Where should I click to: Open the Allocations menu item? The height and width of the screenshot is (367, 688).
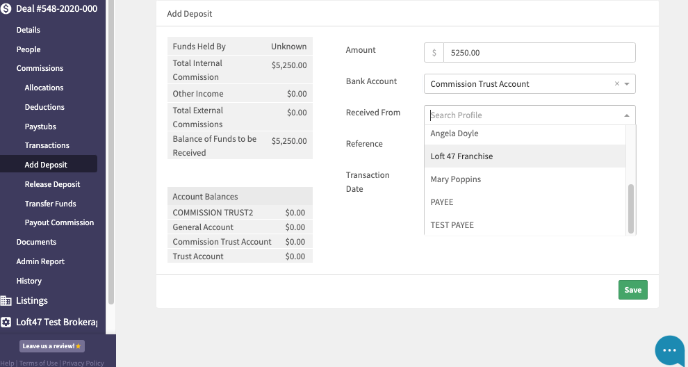point(44,88)
